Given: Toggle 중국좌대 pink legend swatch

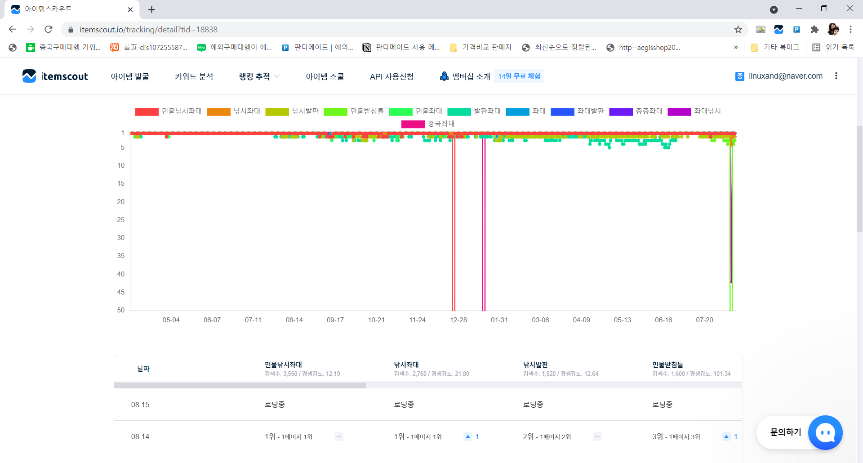Looking at the screenshot, I should [413, 124].
